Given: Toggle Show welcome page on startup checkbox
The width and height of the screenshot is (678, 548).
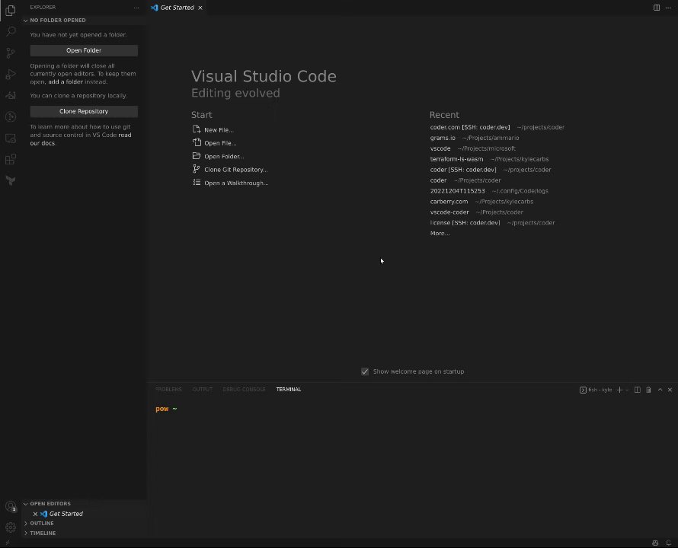Looking at the screenshot, I should [365, 371].
